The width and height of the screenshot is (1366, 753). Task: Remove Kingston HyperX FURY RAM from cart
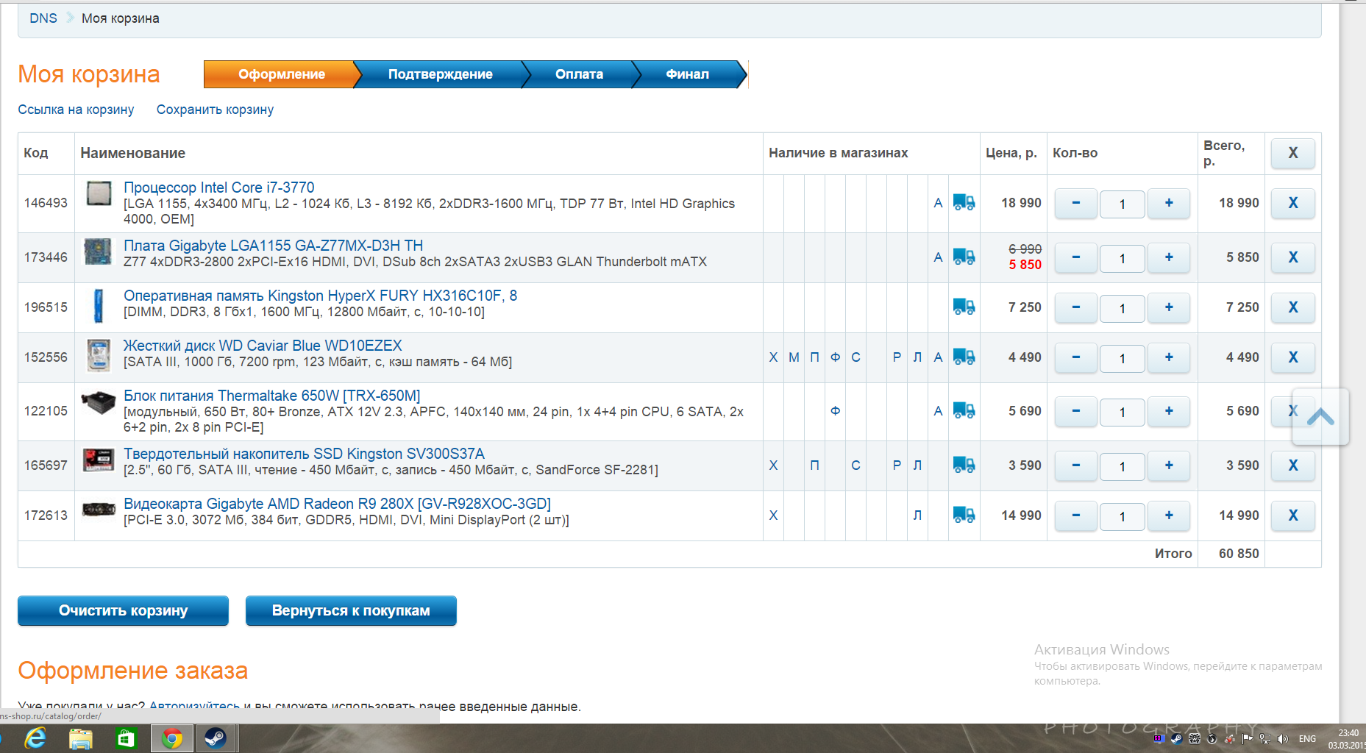[x=1292, y=307]
